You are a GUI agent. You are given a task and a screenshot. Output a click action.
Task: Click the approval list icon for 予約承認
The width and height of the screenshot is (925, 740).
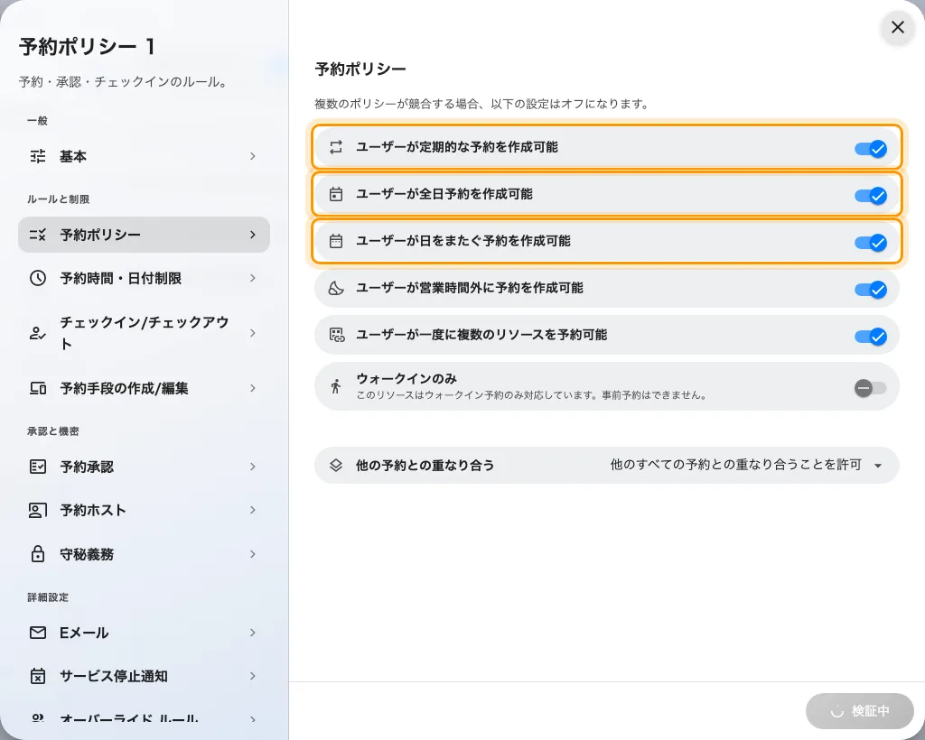(38, 467)
